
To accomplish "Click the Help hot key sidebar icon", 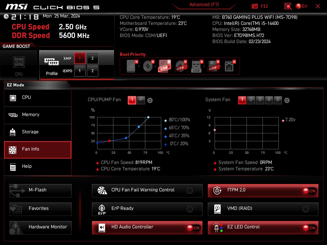I will click(x=13, y=167).
